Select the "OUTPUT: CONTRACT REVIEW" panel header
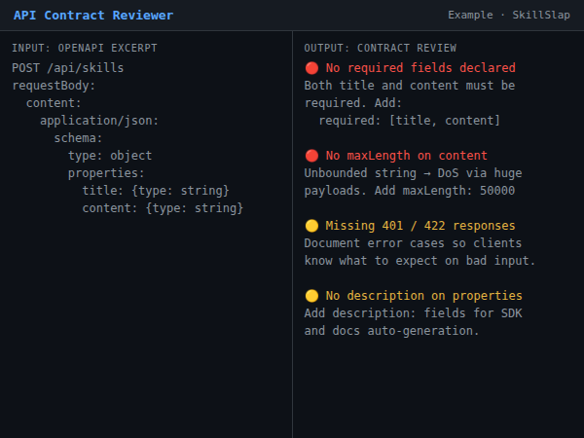Screen dimensions: 584x438 pos(380,48)
